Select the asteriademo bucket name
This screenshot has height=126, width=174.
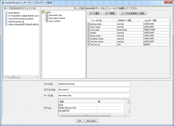[14, 13]
